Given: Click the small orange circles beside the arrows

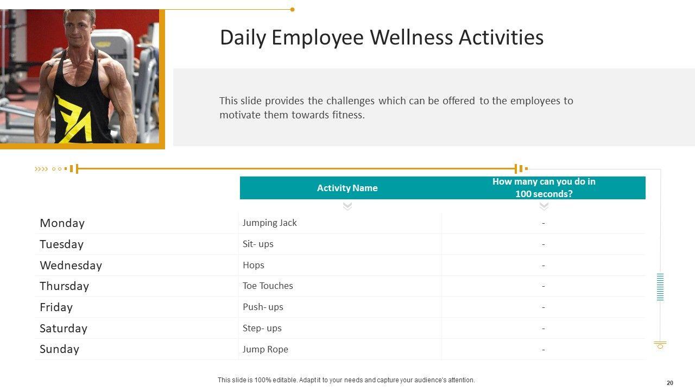Looking at the screenshot, I should tap(56, 169).
